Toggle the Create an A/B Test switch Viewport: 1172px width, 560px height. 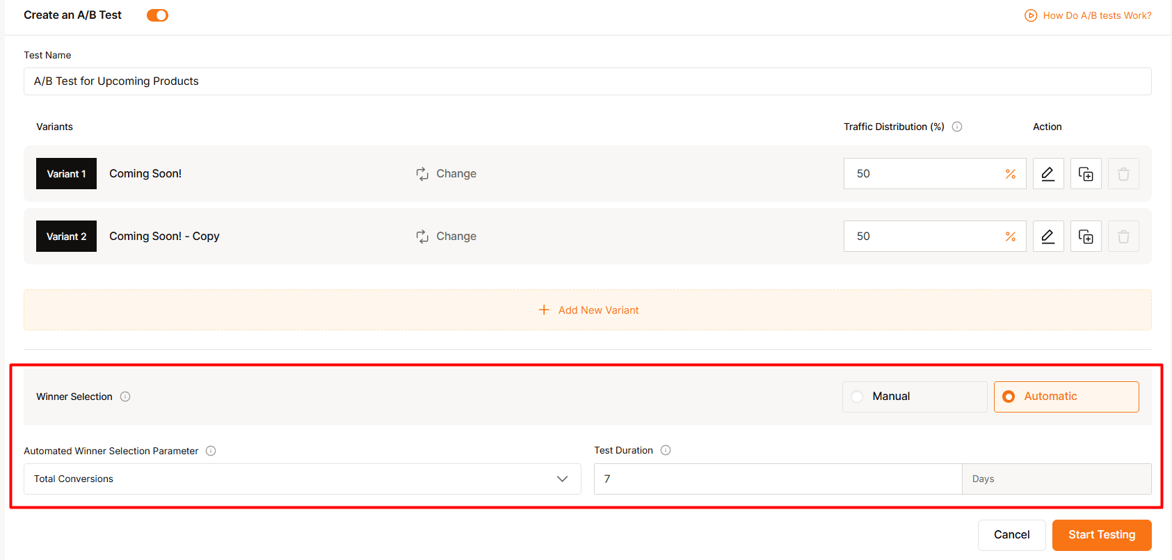[157, 15]
